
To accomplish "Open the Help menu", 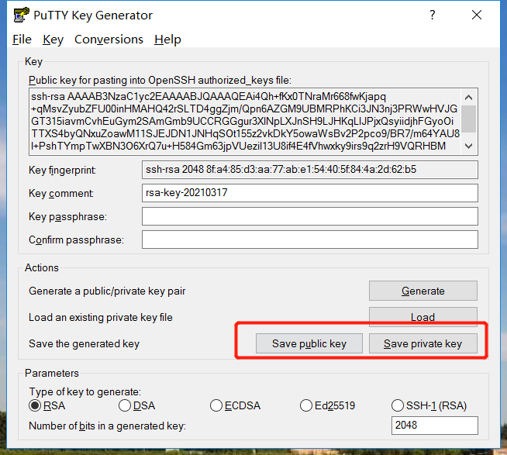I will pos(167,40).
